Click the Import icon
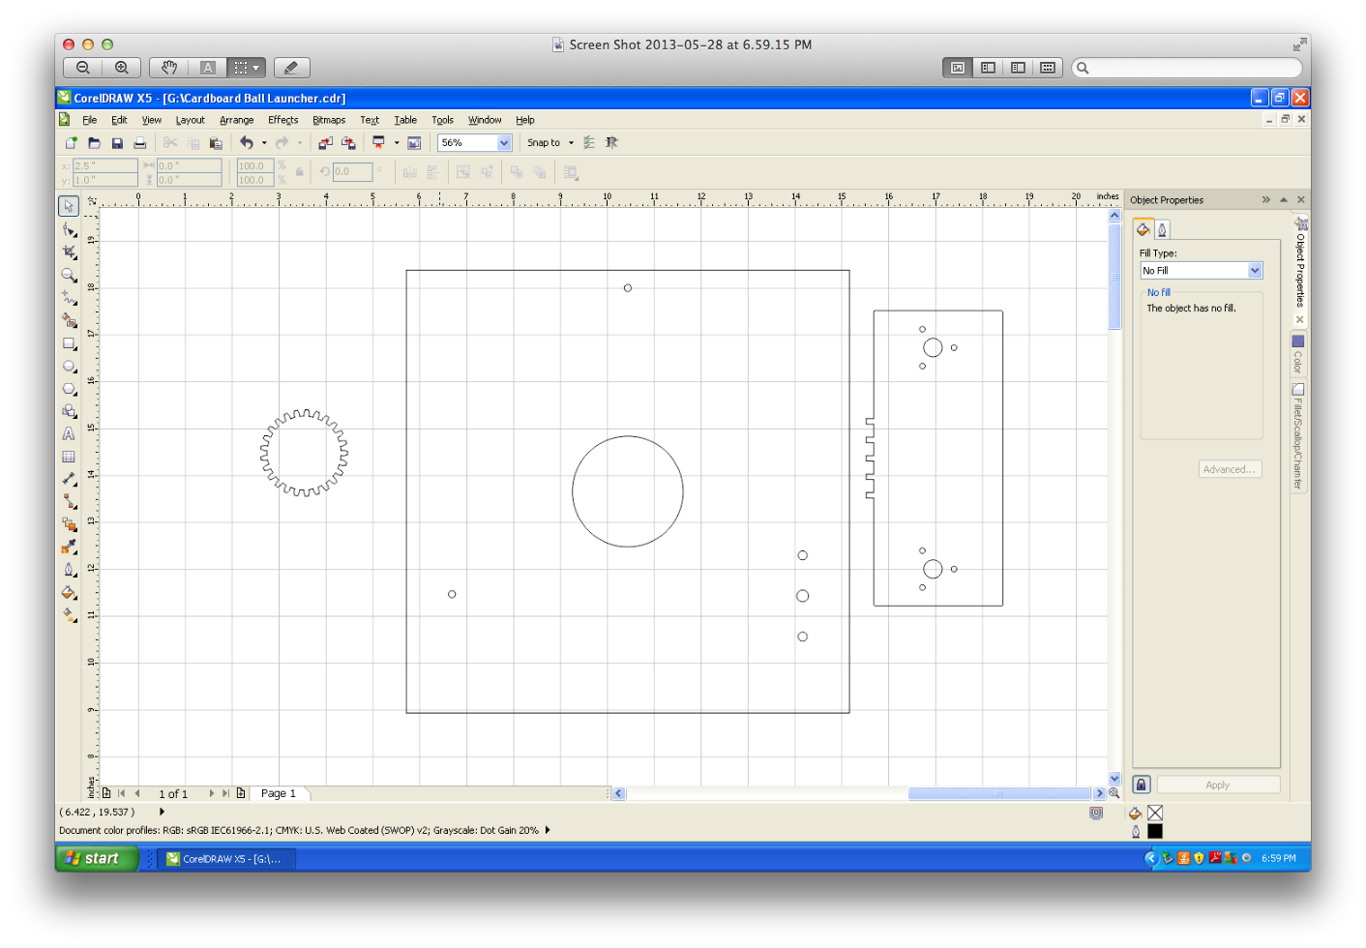Screen dimensions: 1366x948 coord(325,142)
